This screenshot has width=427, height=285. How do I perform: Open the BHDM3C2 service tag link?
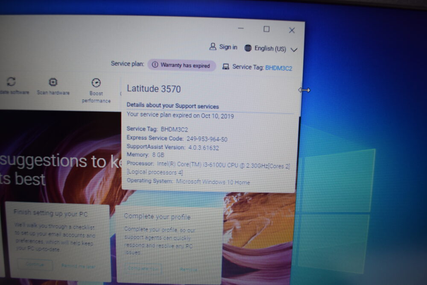pos(278,68)
